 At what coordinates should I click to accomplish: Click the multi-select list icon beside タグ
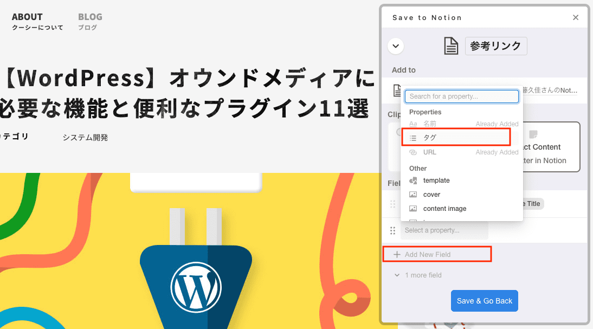coord(413,138)
